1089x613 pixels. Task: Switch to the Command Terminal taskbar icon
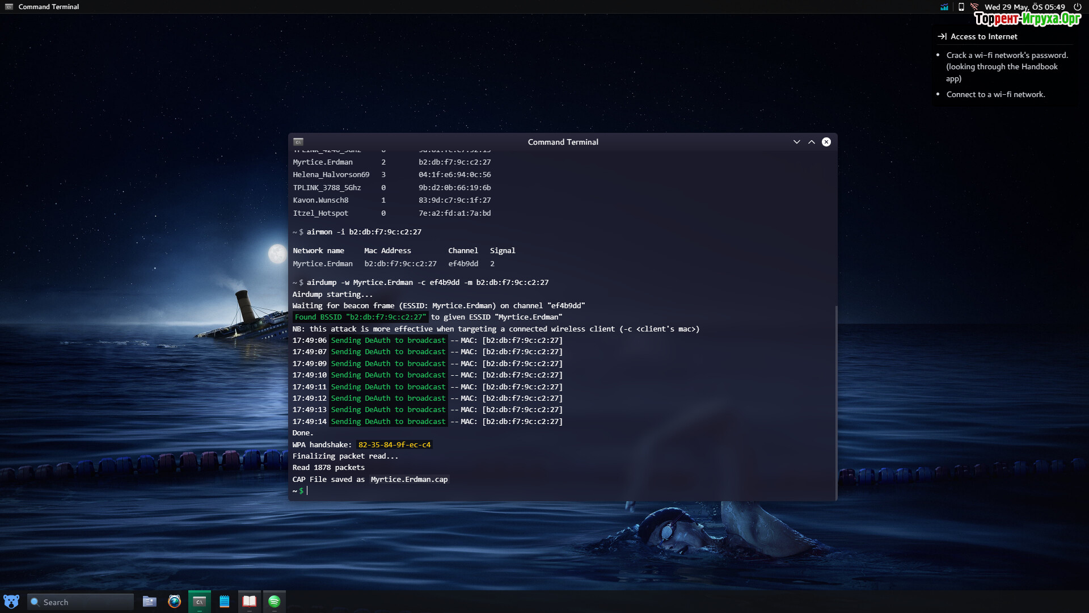(x=199, y=602)
